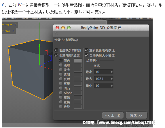This screenshot has width=165, height=128.
Task: Enable the 凹凸 channel checkbox
Action: tap(61, 88)
